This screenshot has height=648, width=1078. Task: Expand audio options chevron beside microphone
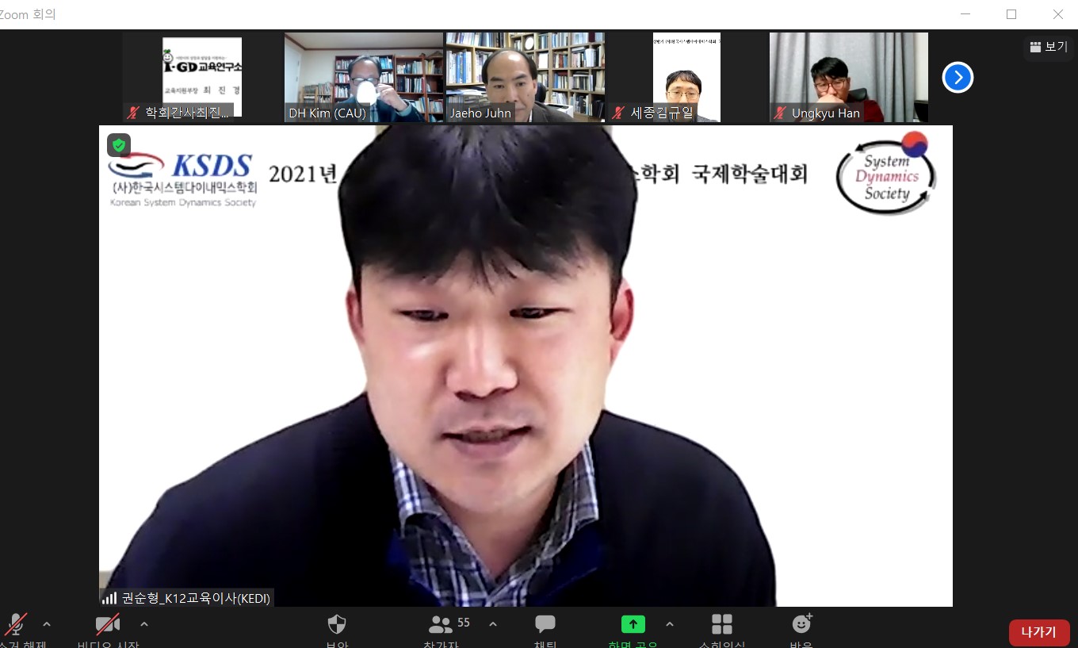point(47,624)
